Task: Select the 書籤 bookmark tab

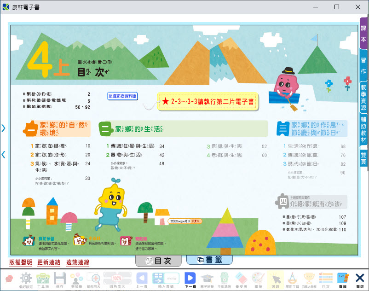Action: (x=209, y=260)
